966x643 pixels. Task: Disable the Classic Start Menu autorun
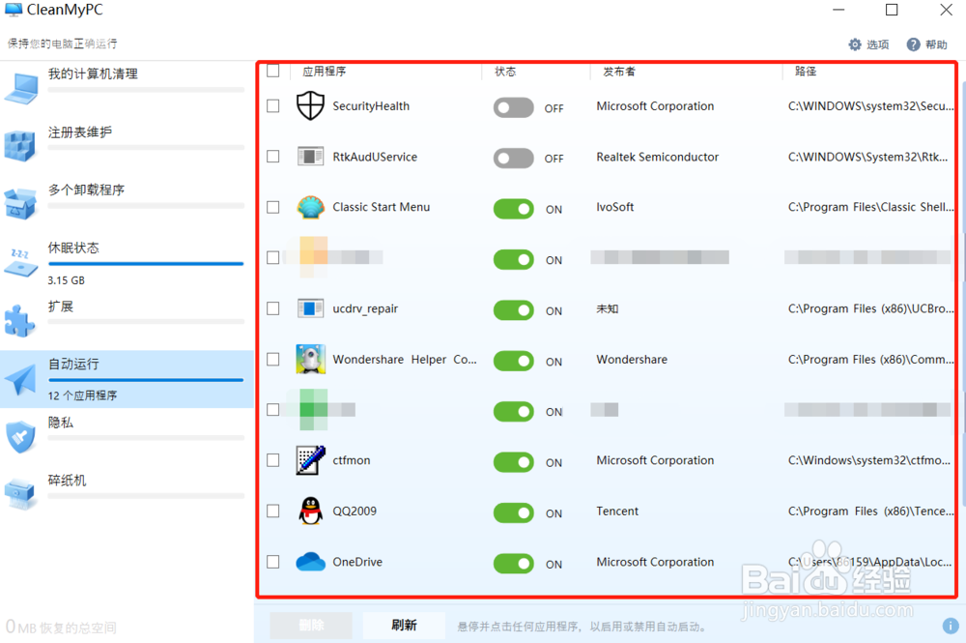click(x=513, y=209)
